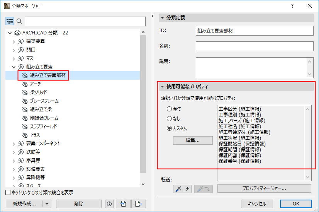Select the なし radio button
This screenshot has height=212, width=319.
click(169, 118)
